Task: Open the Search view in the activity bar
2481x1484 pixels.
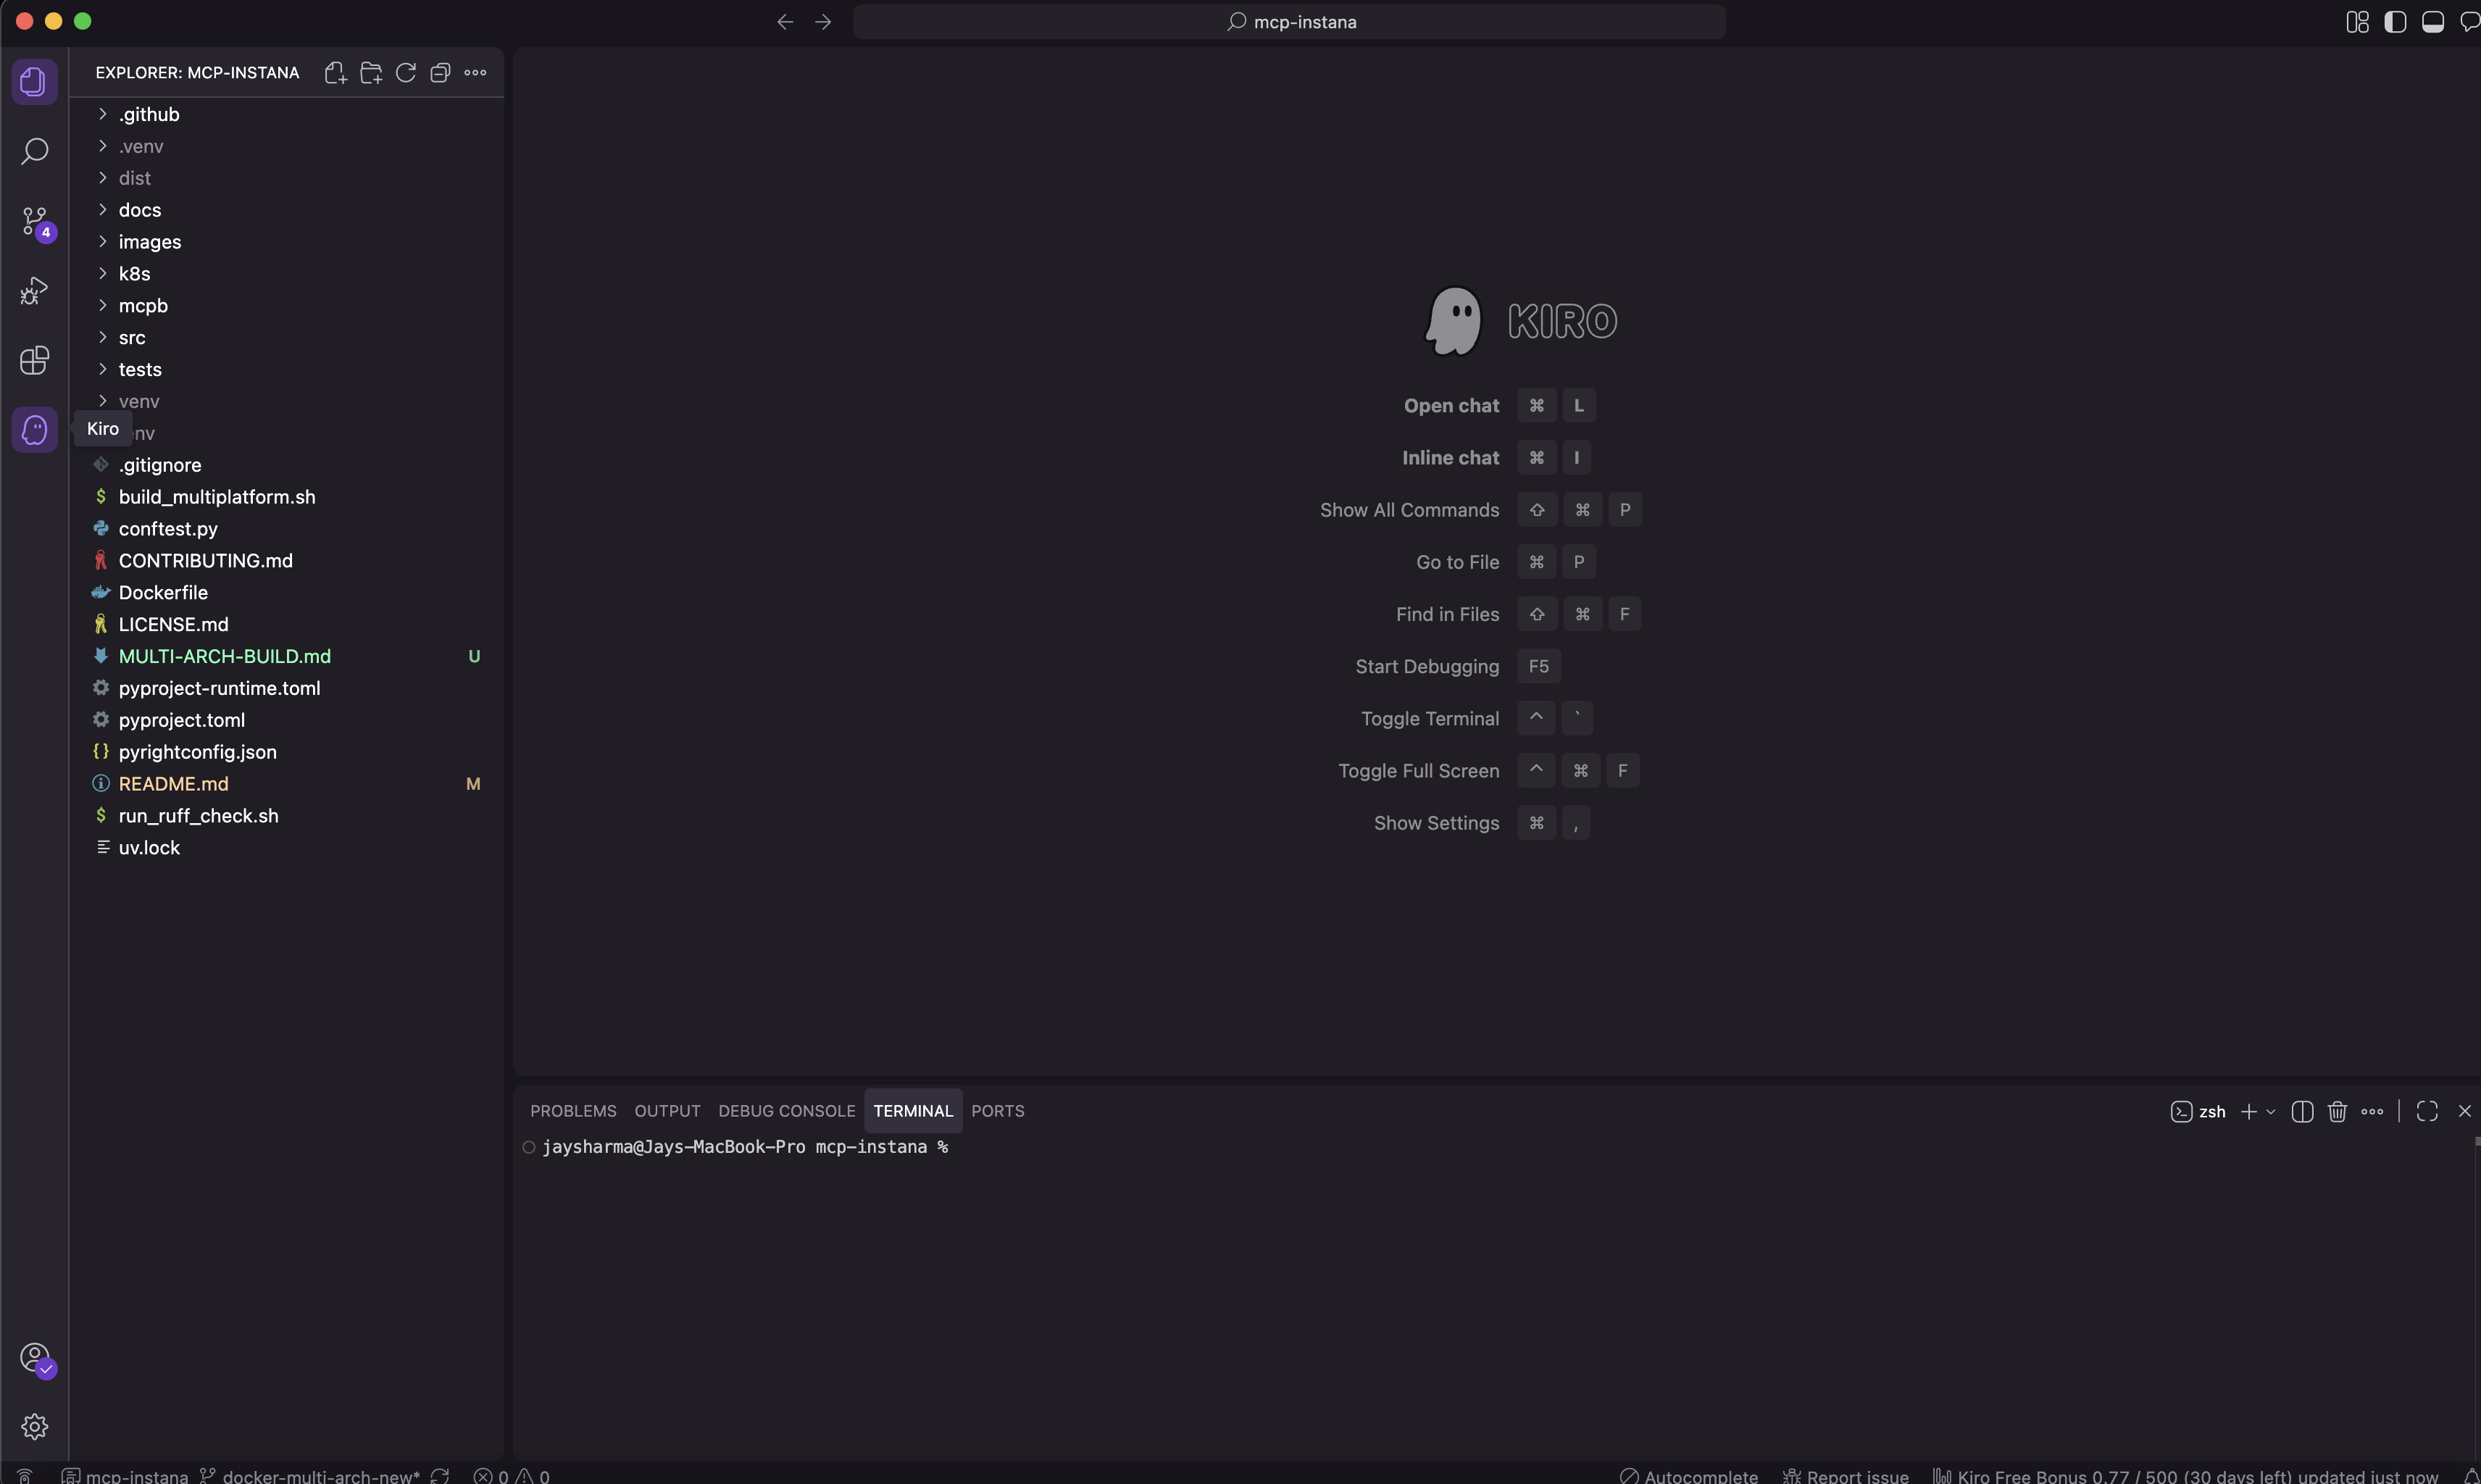Action: (x=34, y=152)
